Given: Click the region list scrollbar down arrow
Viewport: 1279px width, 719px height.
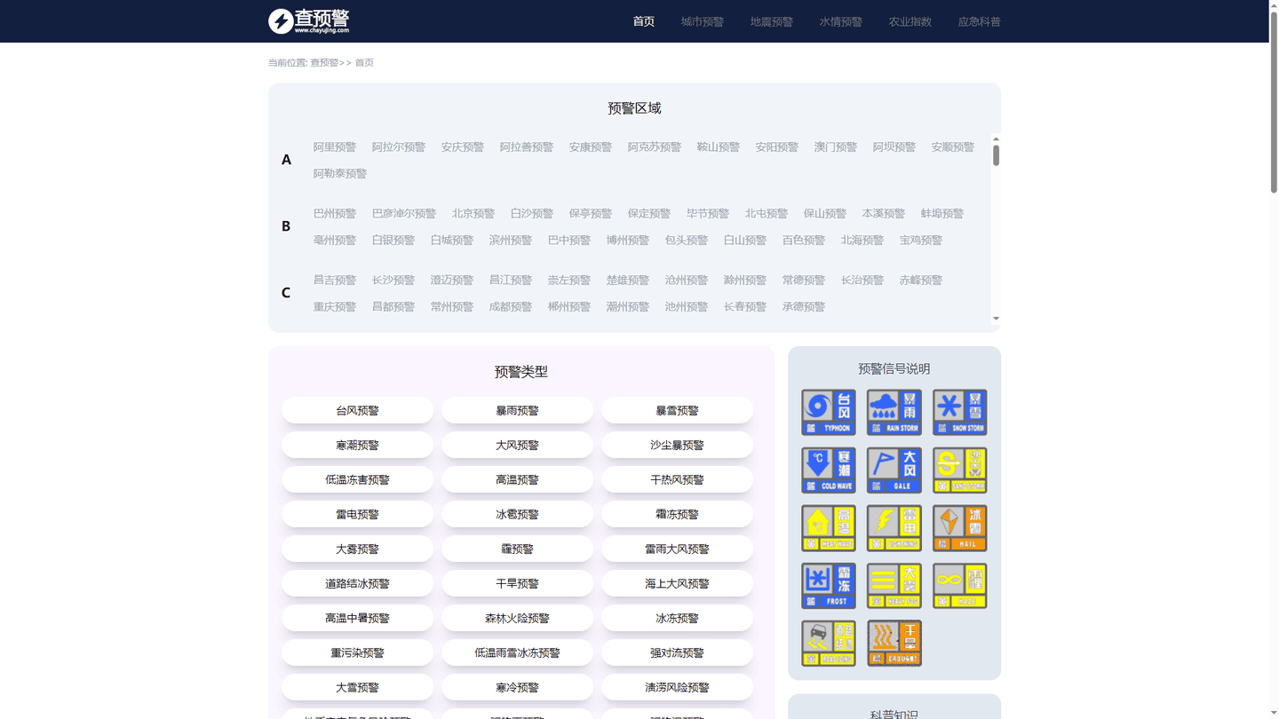Looking at the screenshot, I should tap(996, 319).
